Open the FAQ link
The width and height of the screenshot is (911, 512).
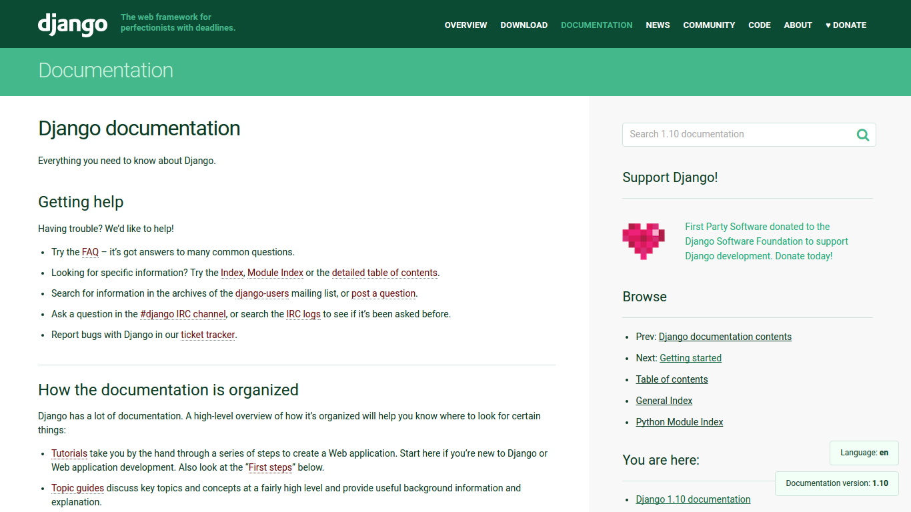coord(90,252)
